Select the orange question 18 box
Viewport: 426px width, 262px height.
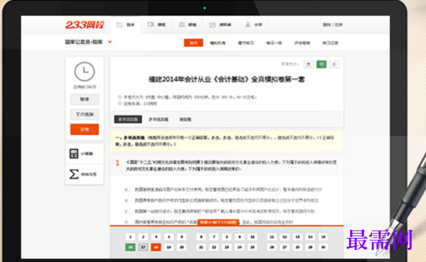[x=156, y=247]
